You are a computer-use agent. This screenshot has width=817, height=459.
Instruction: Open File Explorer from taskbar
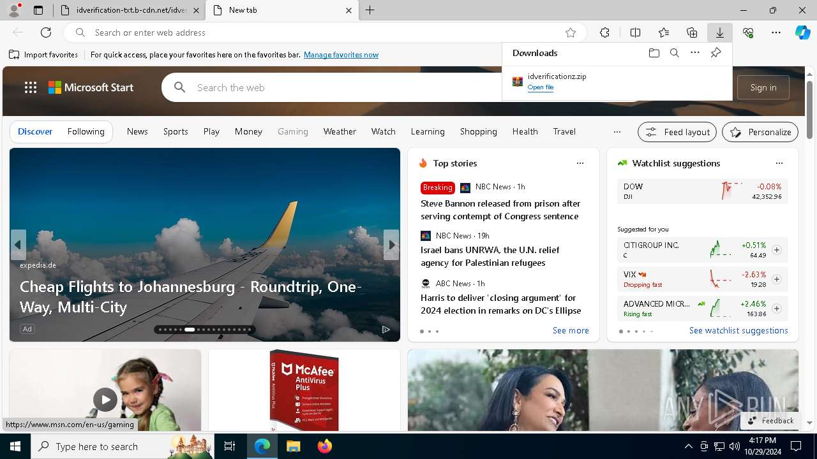pyautogui.click(x=293, y=446)
